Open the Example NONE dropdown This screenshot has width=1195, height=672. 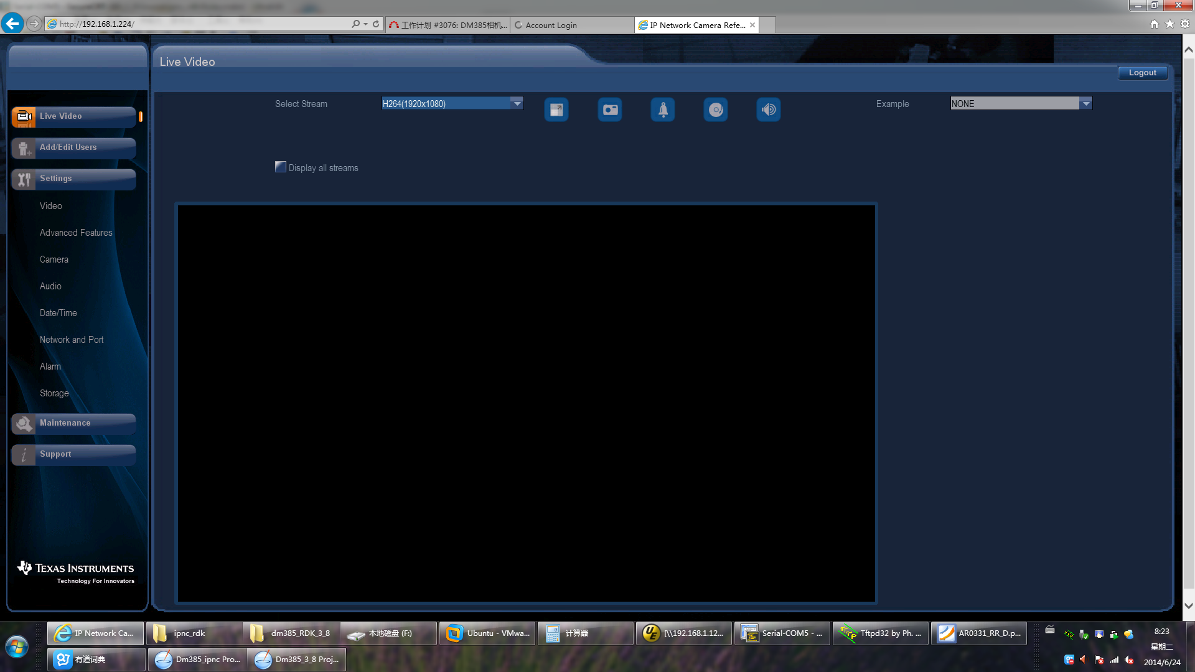point(1085,103)
